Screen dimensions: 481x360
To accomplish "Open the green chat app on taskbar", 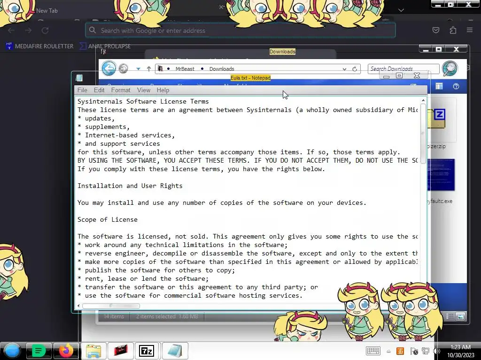I will pyautogui.click(x=39, y=351).
